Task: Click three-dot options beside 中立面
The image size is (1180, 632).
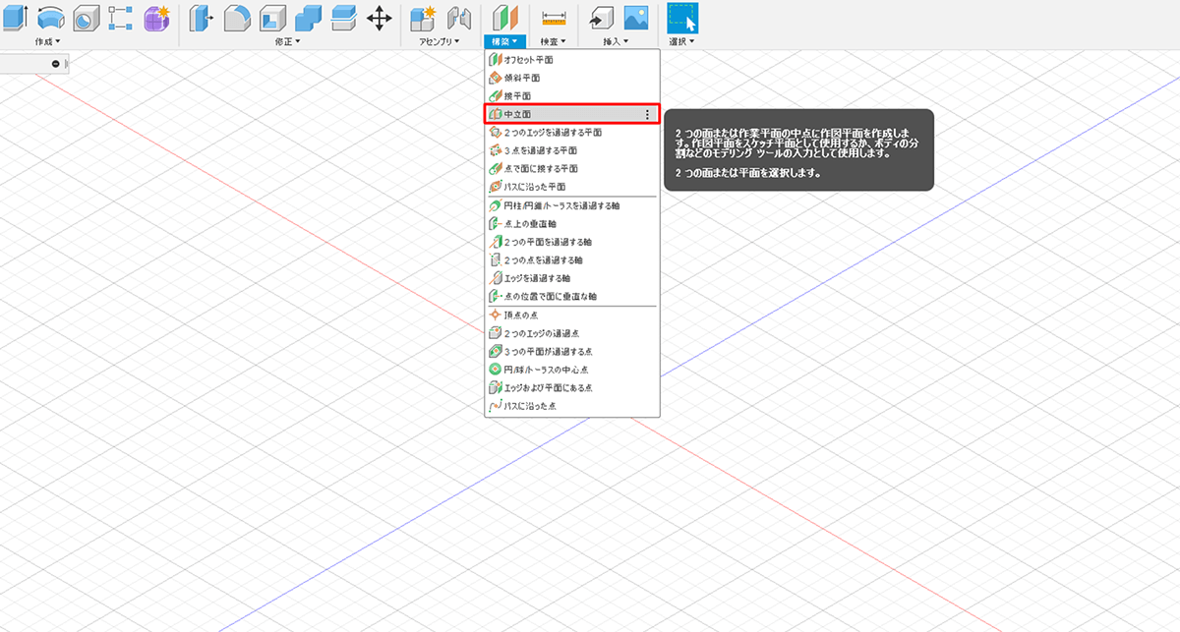Action: [647, 115]
